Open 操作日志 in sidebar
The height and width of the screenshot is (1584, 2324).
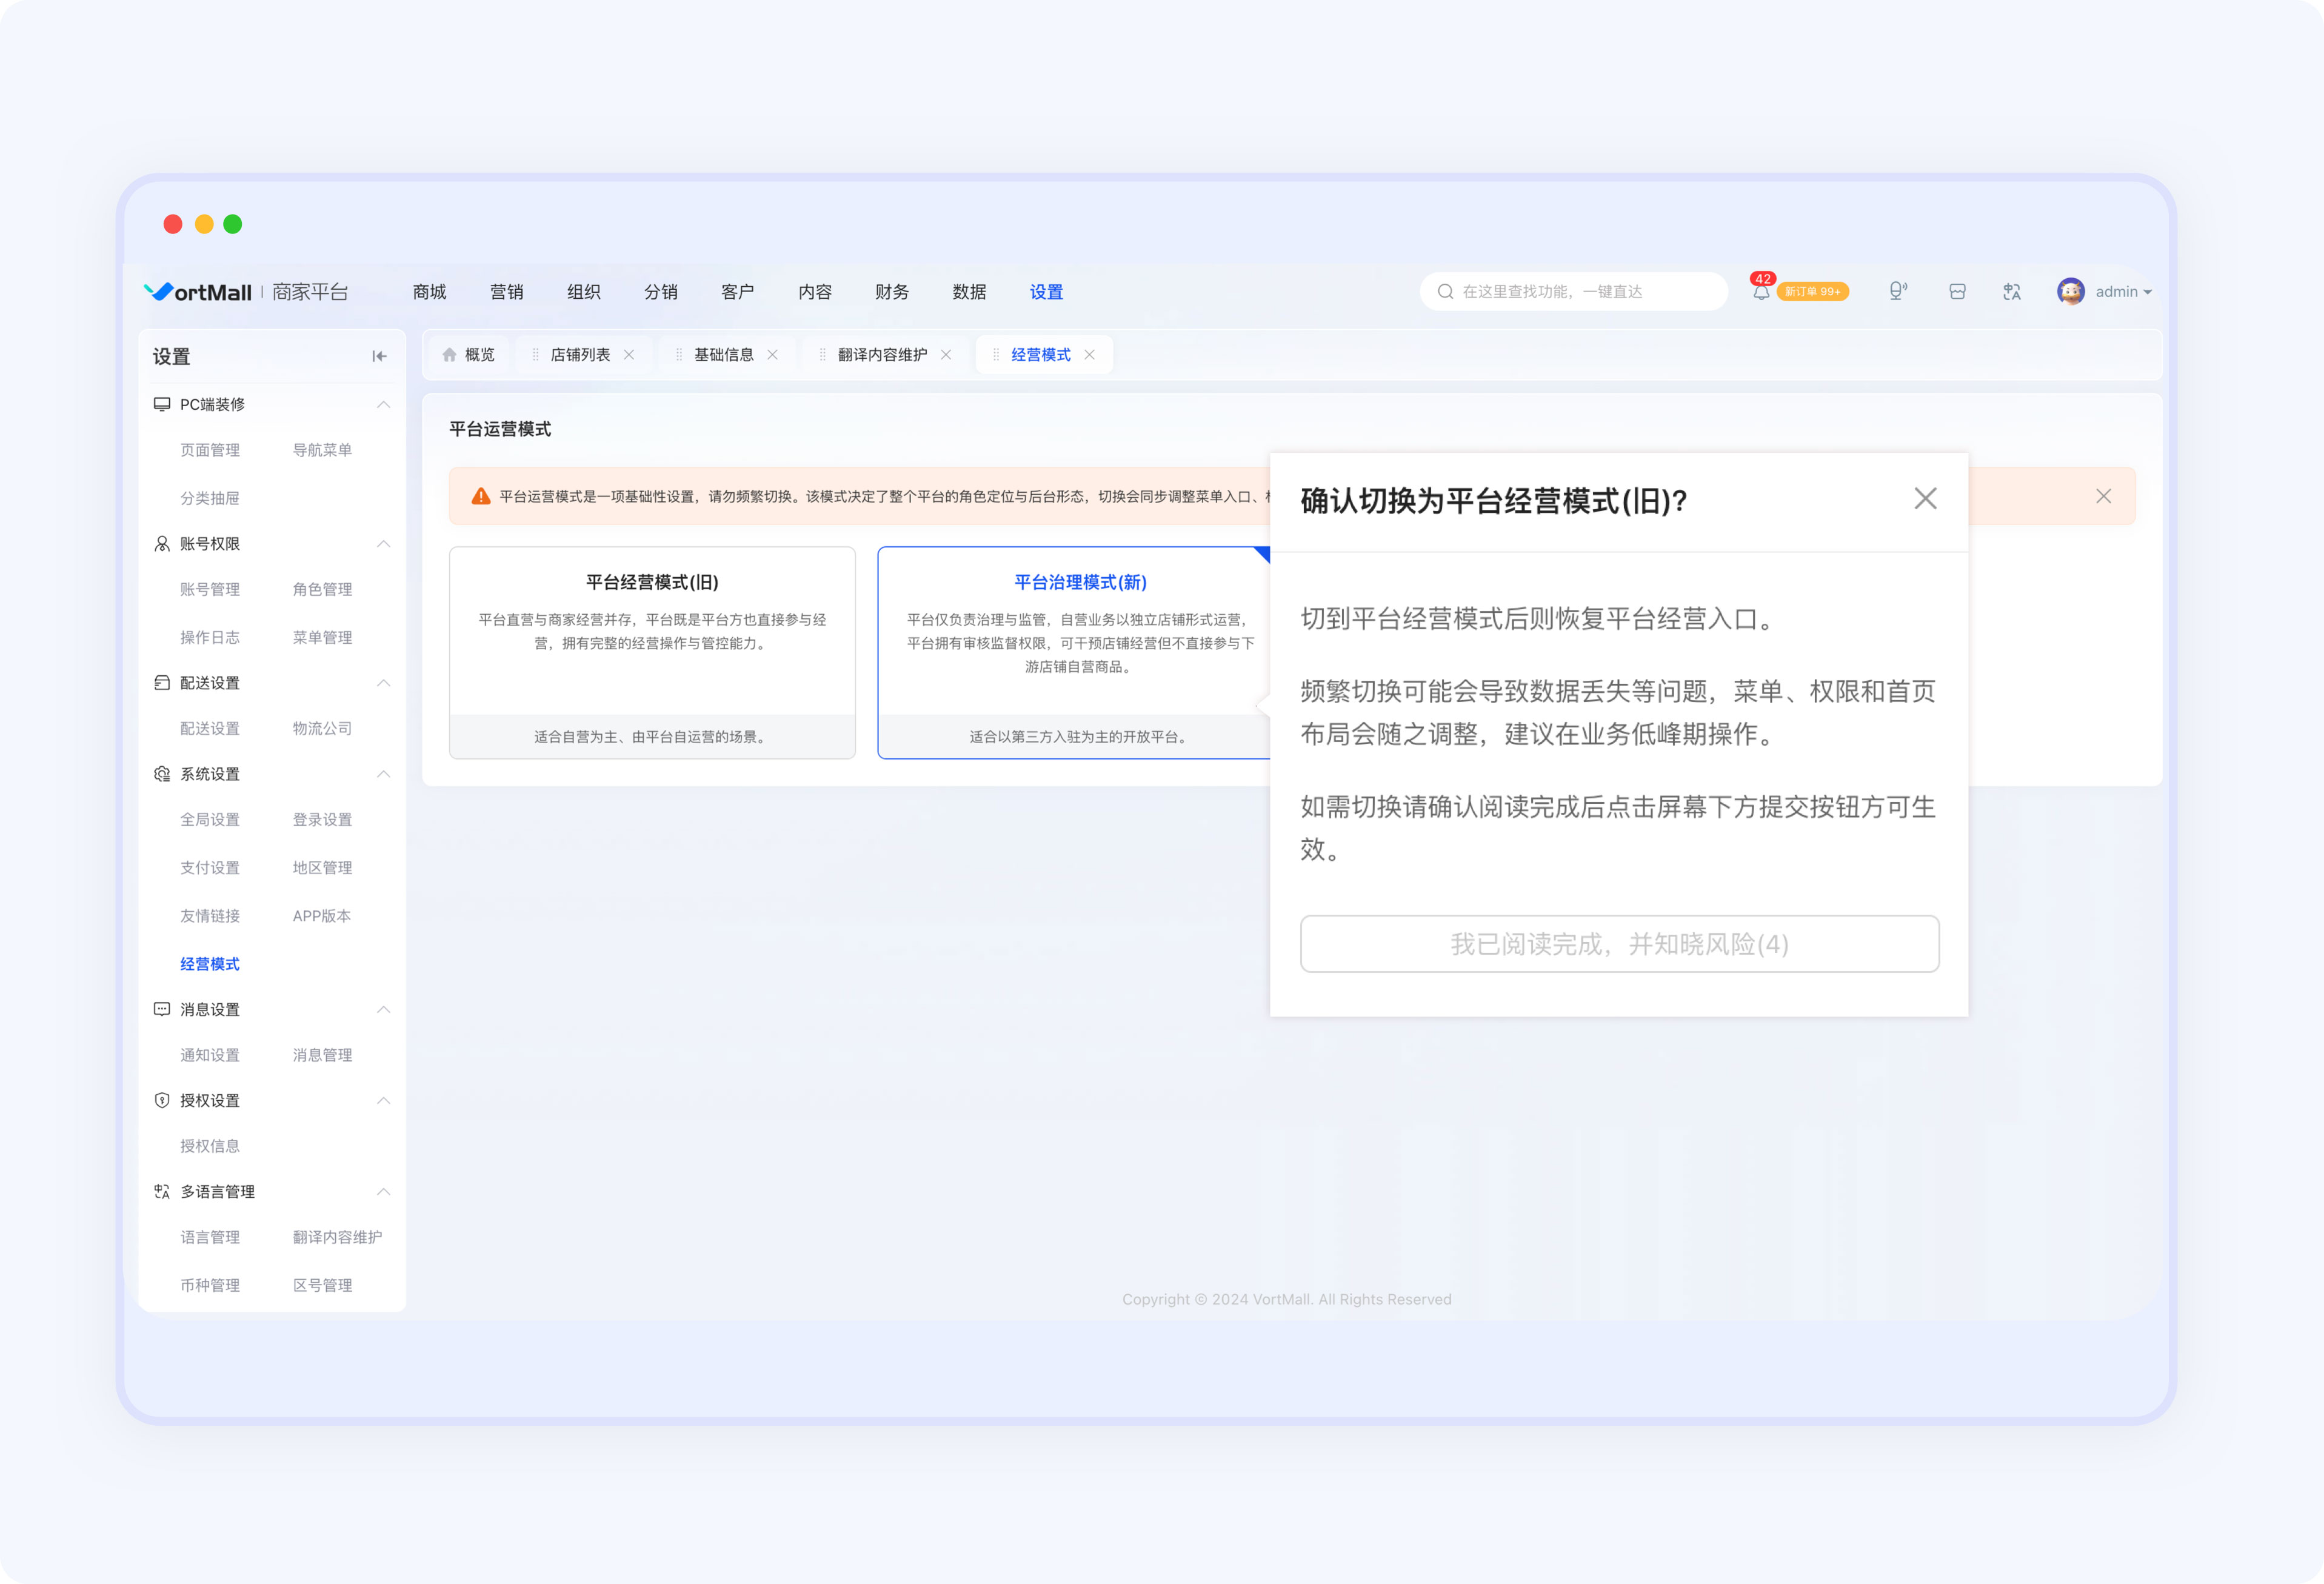(x=210, y=638)
